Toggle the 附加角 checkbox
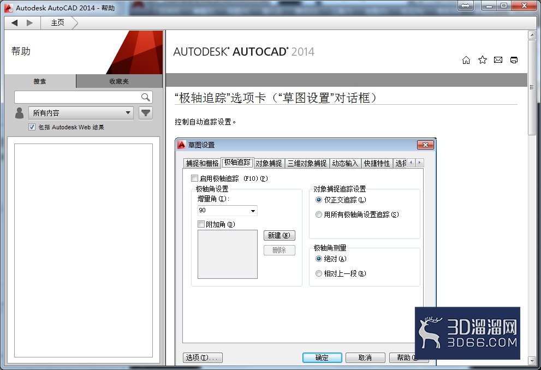The image size is (541, 370). click(201, 224)
